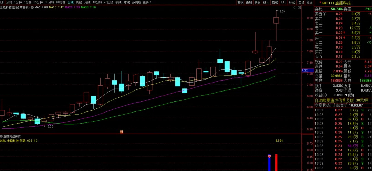Viewport: 372px width, 171px height.
Task: Select the 15分钟 period
Action: coord(38,2)
